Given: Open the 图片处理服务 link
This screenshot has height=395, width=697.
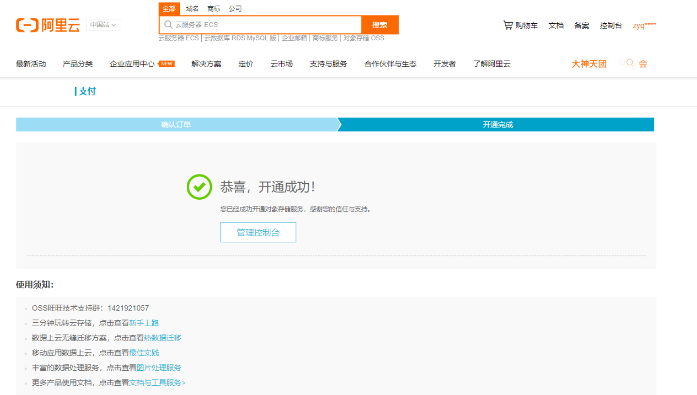Looking at the screenshot, I should coord(159,368).
